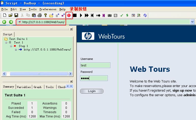This screenshot has height=120, width=196.
Task: Open the Preferences menu
Action: coord(48,9)
